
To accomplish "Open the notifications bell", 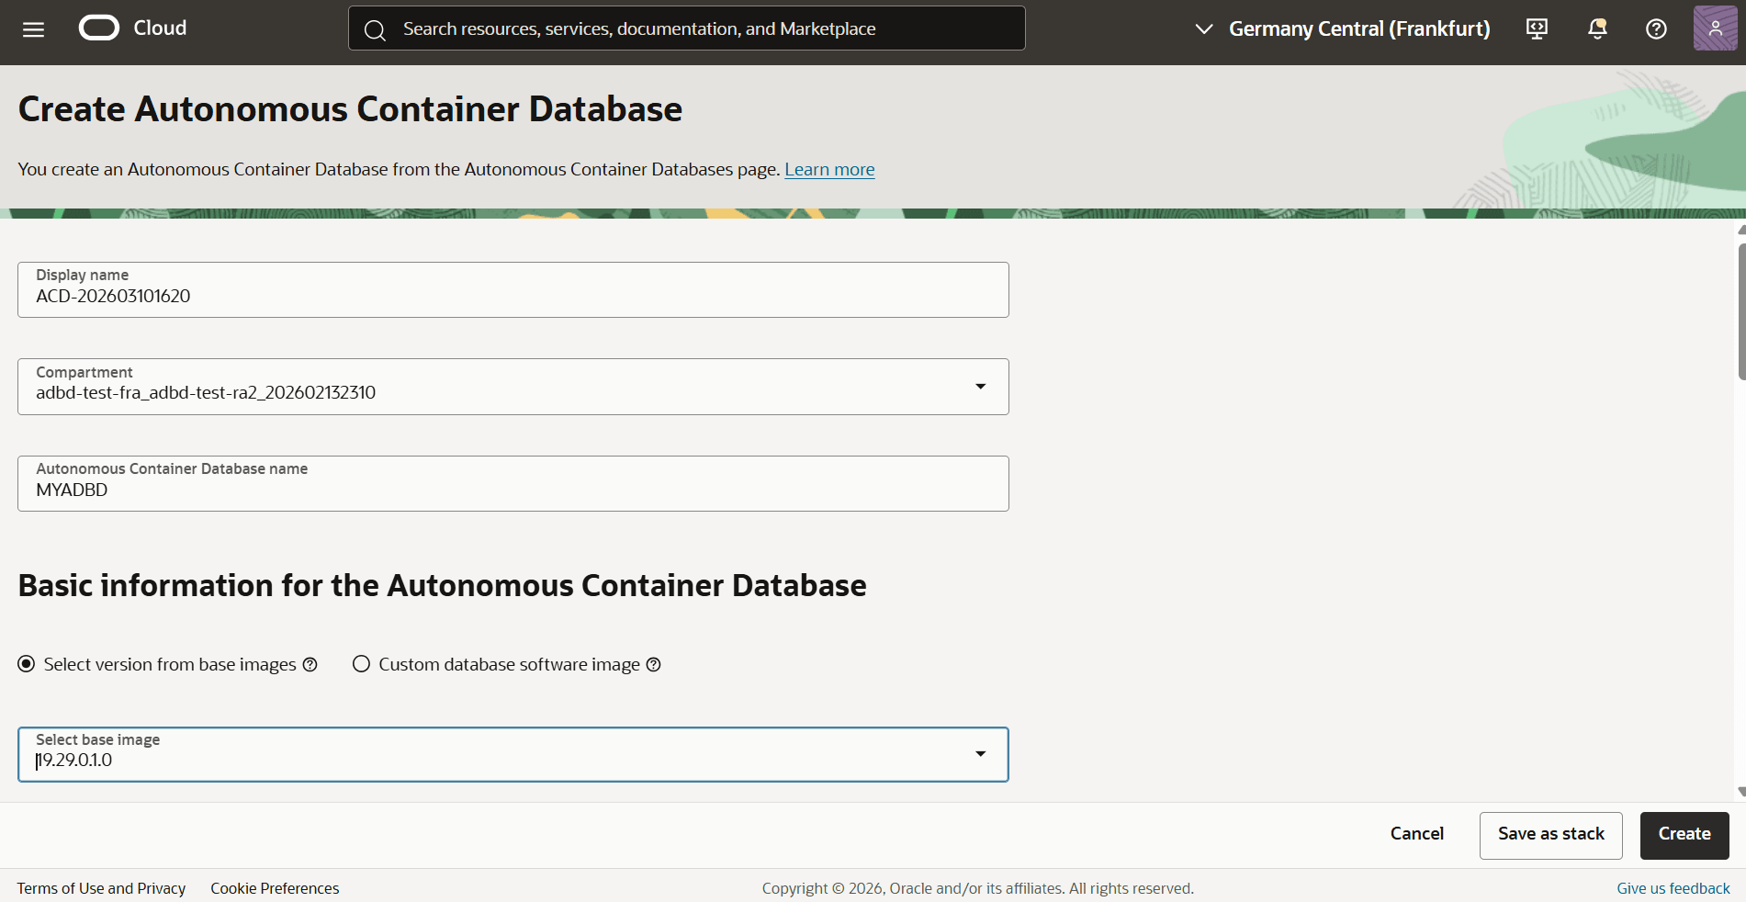I will 1596,28.
